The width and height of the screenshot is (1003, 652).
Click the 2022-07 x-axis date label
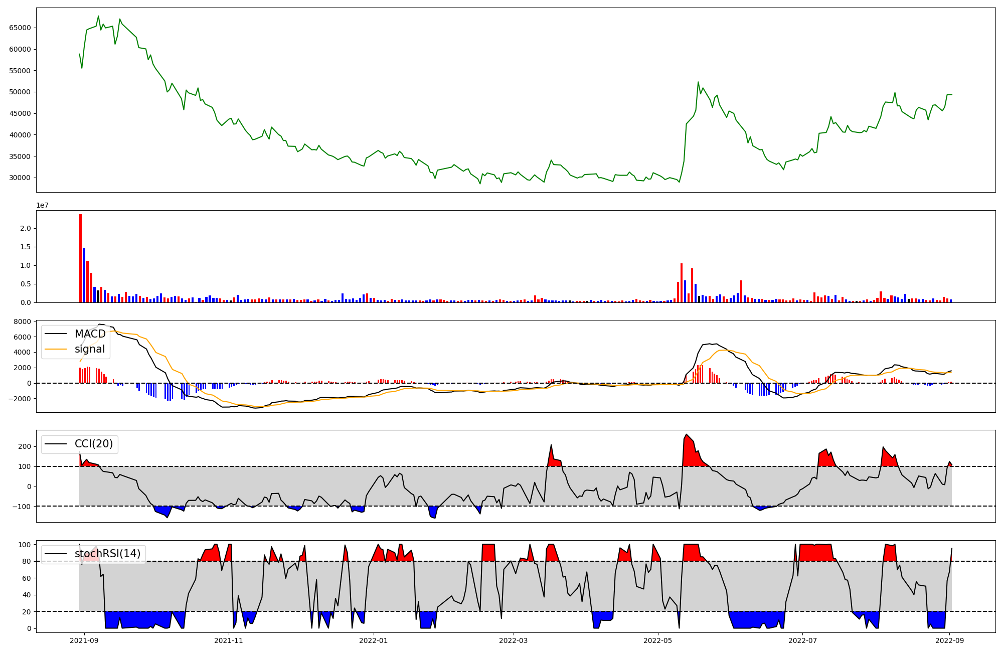pos(803,640)
